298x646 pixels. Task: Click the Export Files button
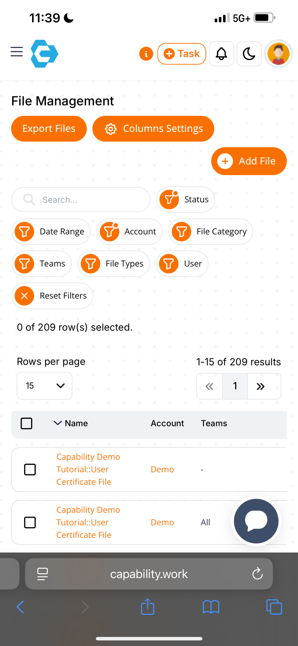[x=49, y=129]
